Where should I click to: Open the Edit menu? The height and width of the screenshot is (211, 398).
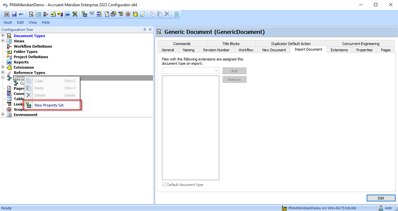pos(20,22)
